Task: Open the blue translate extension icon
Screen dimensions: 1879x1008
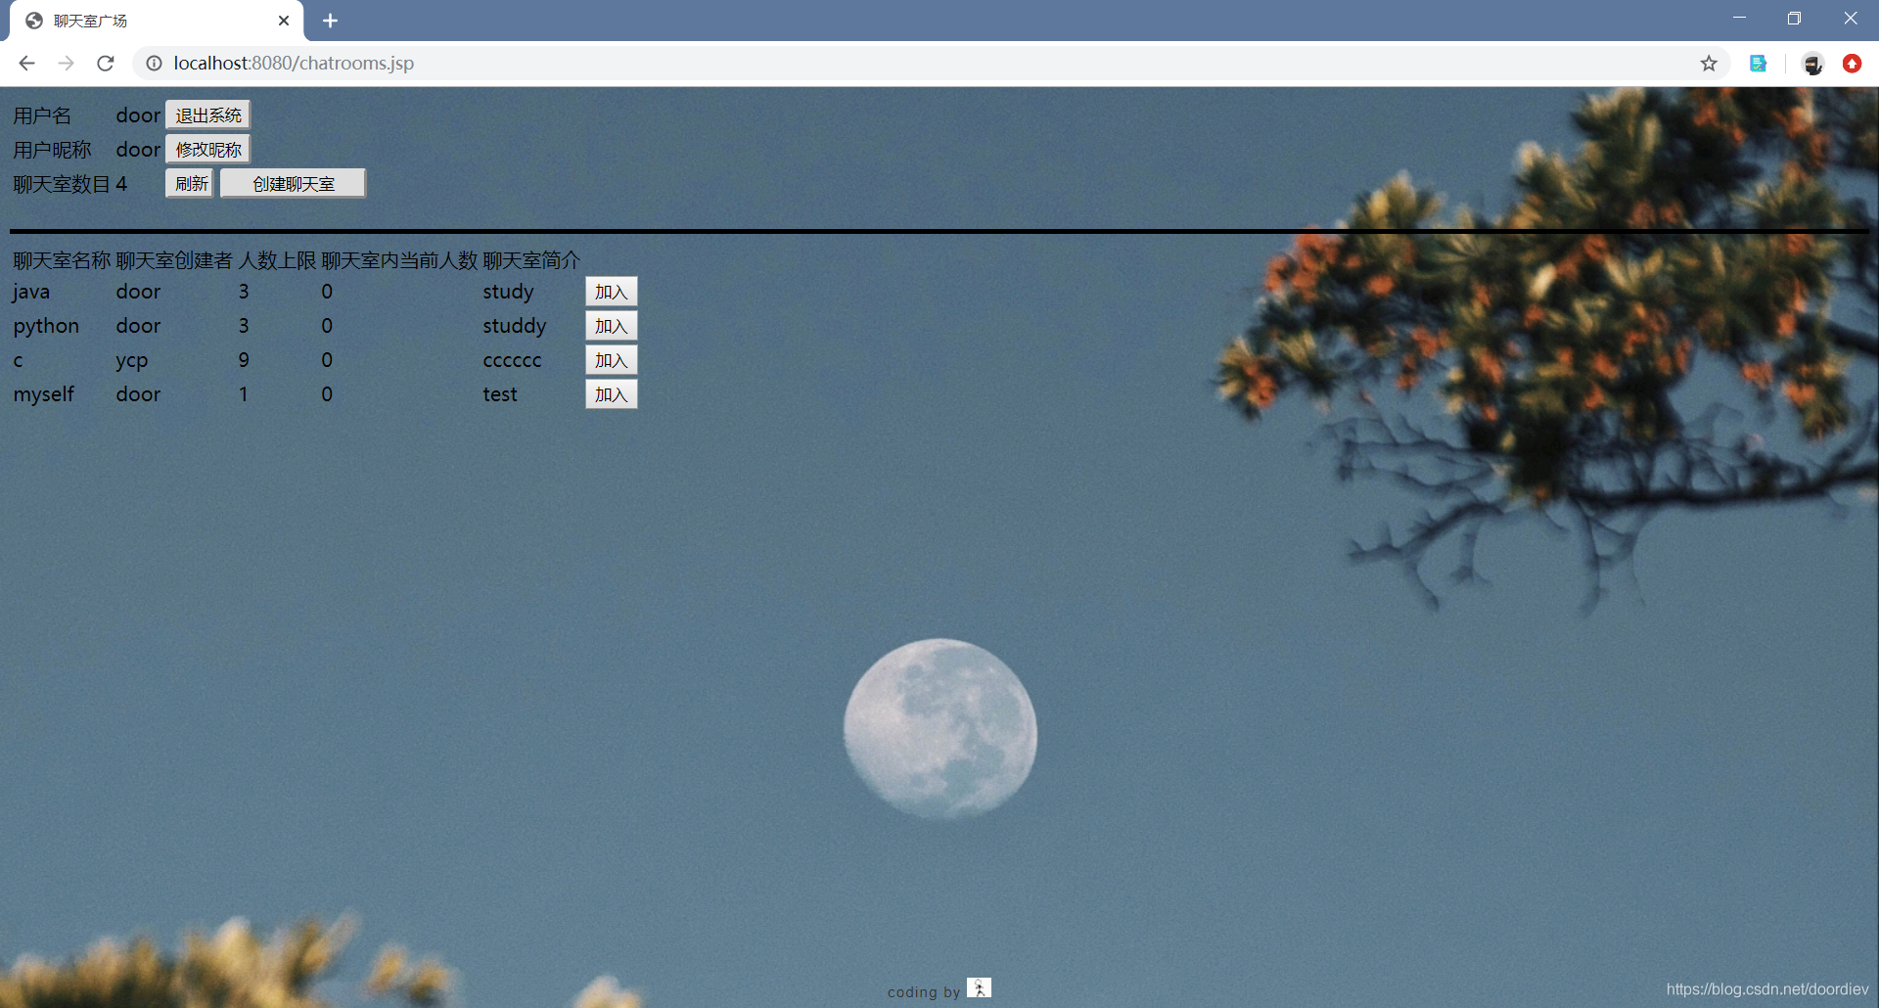Action: [x=1759, y=64]
